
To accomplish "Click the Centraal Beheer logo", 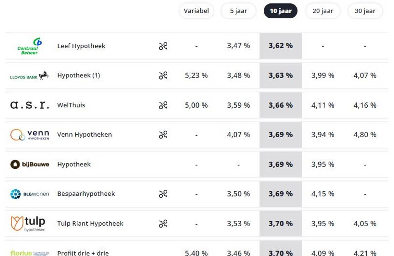I will pyautogui.click(x=29, y=46).
